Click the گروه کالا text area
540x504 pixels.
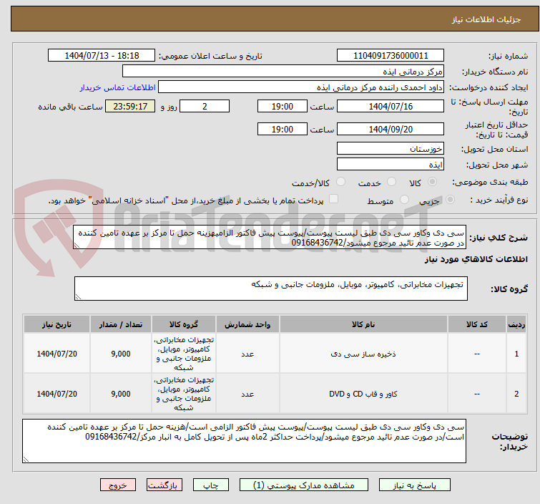pyautogui.click(x=271, y=289)
